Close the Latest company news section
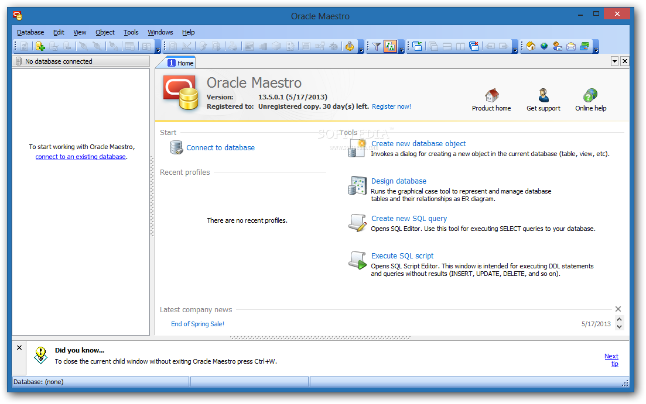Viewport: 646px width, 404px height. [618, 309]
